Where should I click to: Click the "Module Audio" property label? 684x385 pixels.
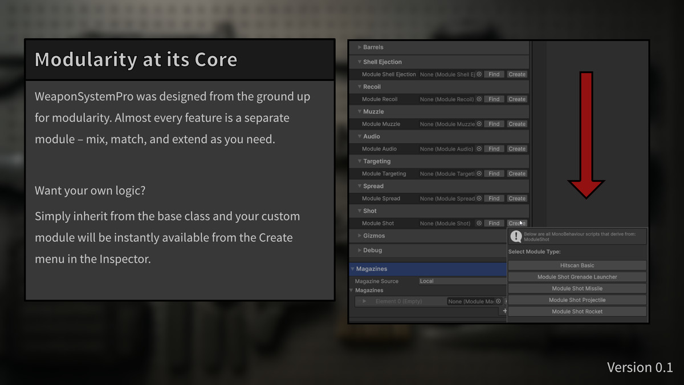pyautogui.click(x=379, y=149)
